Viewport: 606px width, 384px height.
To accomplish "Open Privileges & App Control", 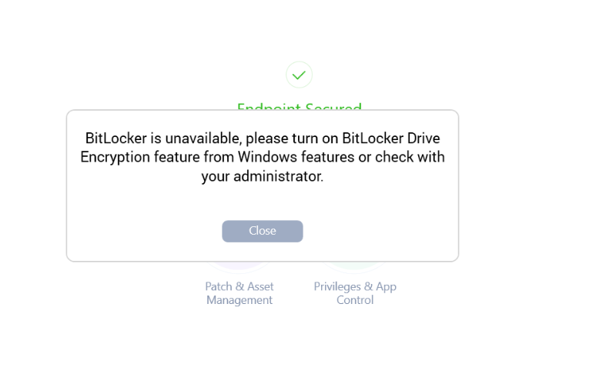I will (x=355, y=293).
